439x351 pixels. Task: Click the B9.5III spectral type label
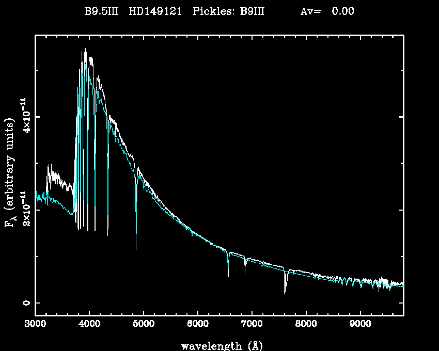pyautogui.click(x=103, y=11)
